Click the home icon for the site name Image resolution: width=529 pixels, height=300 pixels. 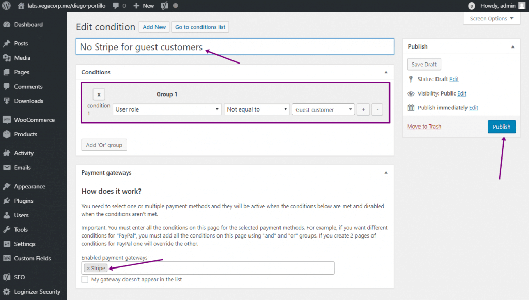[x=21, y=6]
